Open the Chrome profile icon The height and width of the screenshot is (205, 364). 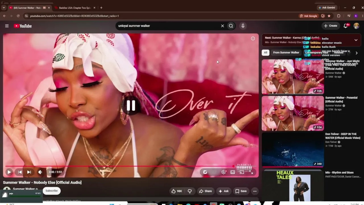(356, 16)
